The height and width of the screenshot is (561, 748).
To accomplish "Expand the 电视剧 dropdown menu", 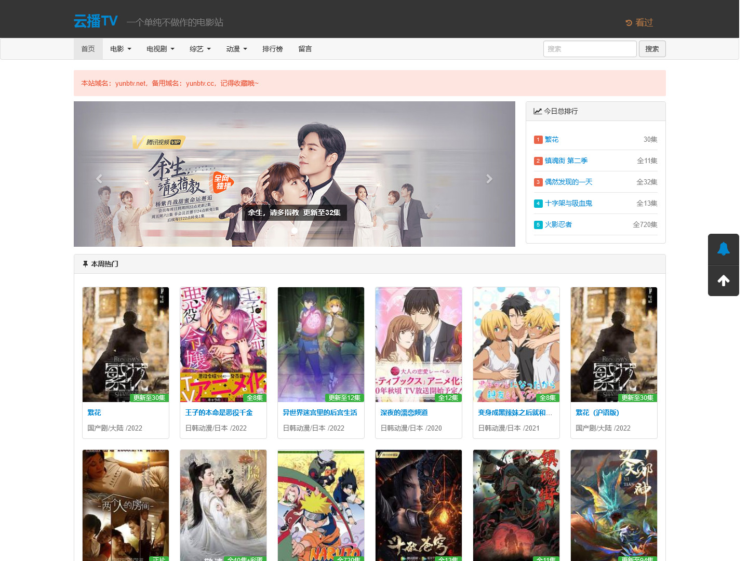I will click(160, 49).
